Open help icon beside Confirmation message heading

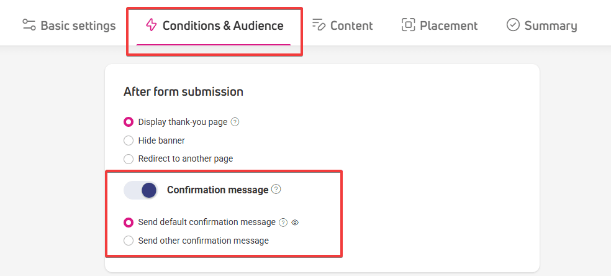tap(276, 190)
